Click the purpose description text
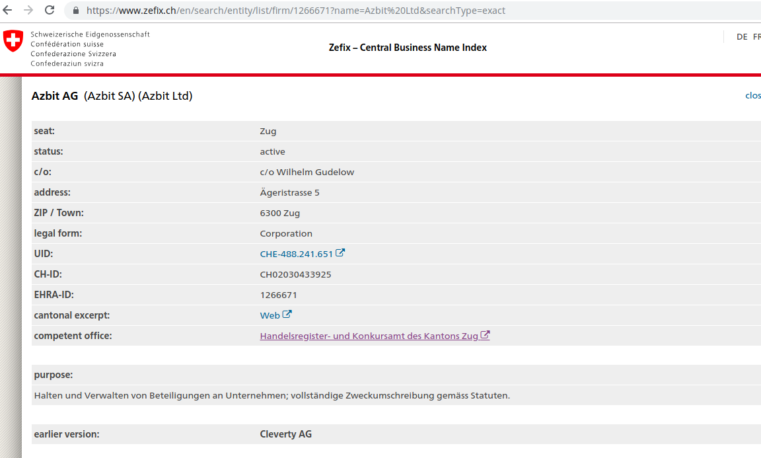This screenshot has width=761, height=458. click(x=272, y=395)
